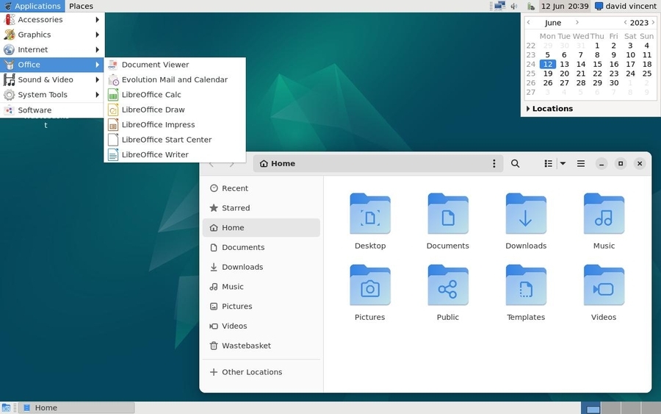Open LibreOffice Start Center
This screenshot has height=414, width=661.
point(175,140)
